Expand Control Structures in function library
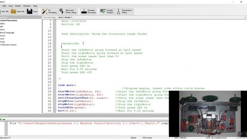Screen dimensions: 247x139 click(8, 20)
